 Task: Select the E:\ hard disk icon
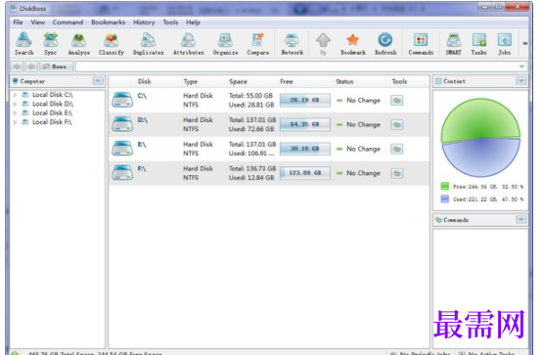(122, 148)
